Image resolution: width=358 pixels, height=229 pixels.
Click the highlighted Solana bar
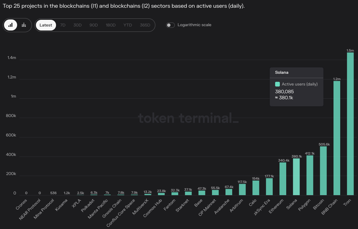[x=296, y=177]
